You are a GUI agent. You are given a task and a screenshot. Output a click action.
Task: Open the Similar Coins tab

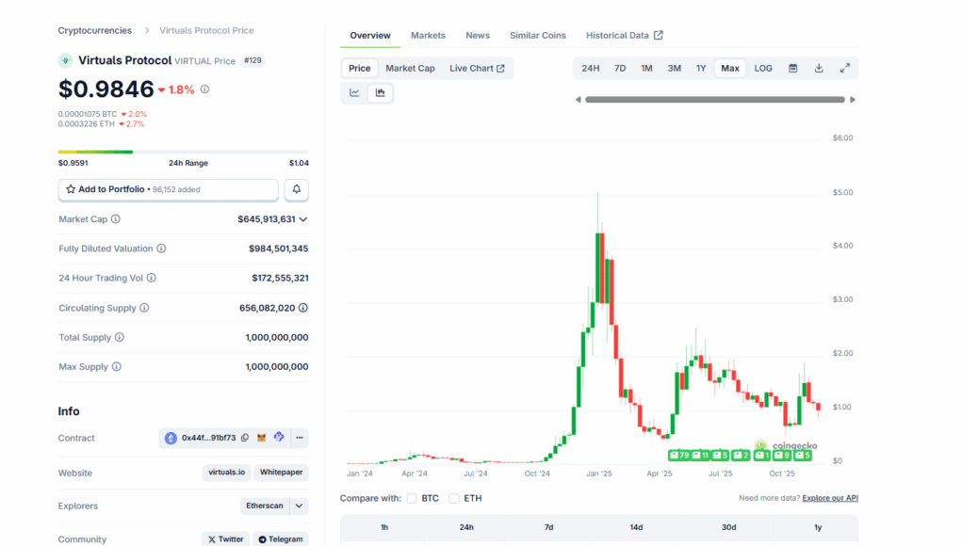538,36
